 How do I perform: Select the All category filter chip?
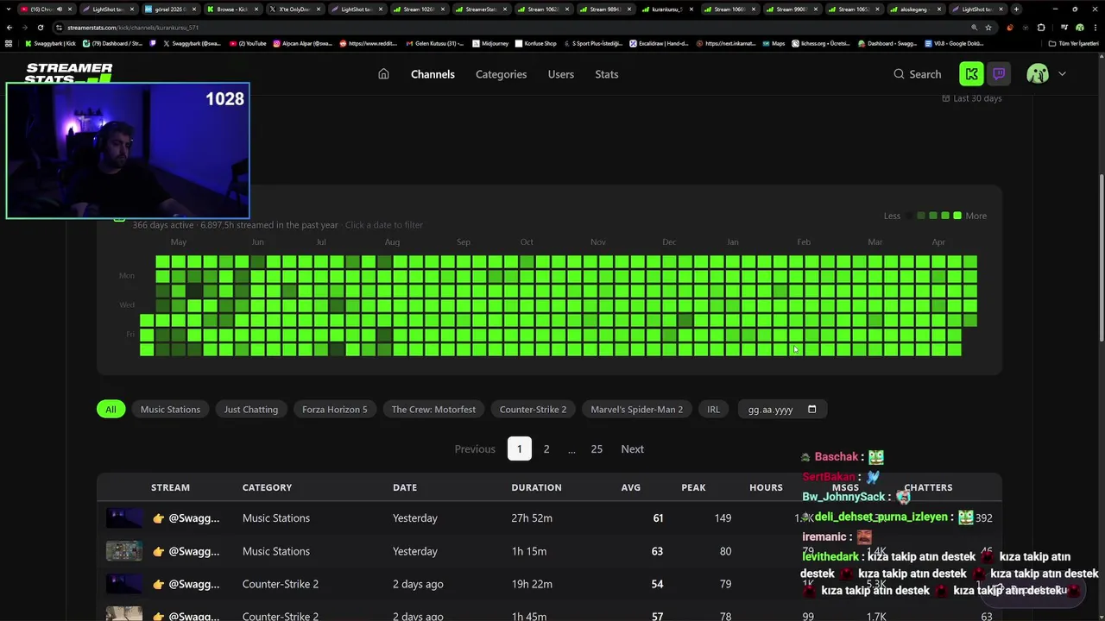point(110,410)
